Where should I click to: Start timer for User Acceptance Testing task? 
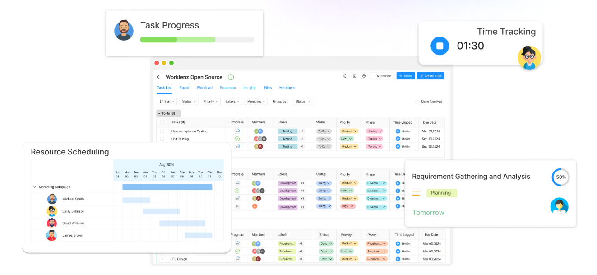tap(398, 131)
